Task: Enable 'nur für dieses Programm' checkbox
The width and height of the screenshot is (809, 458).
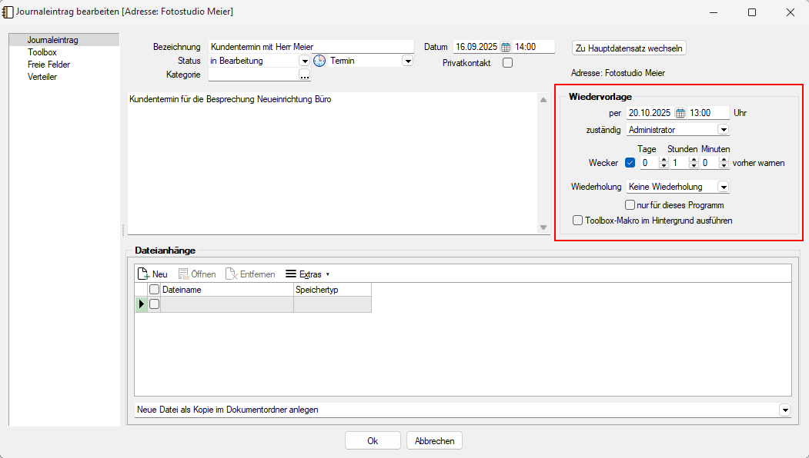Action: [630, 205]
